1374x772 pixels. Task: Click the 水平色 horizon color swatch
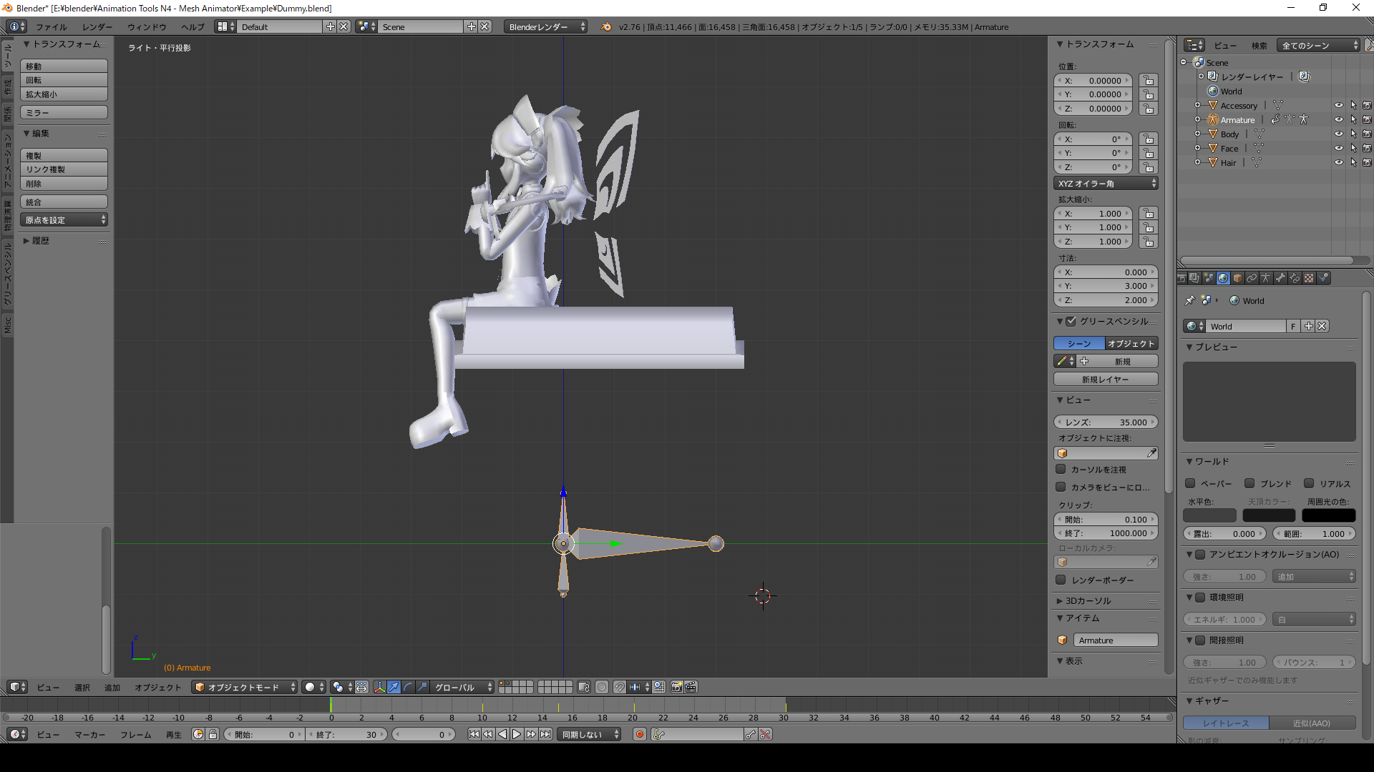pos(1209,515)
